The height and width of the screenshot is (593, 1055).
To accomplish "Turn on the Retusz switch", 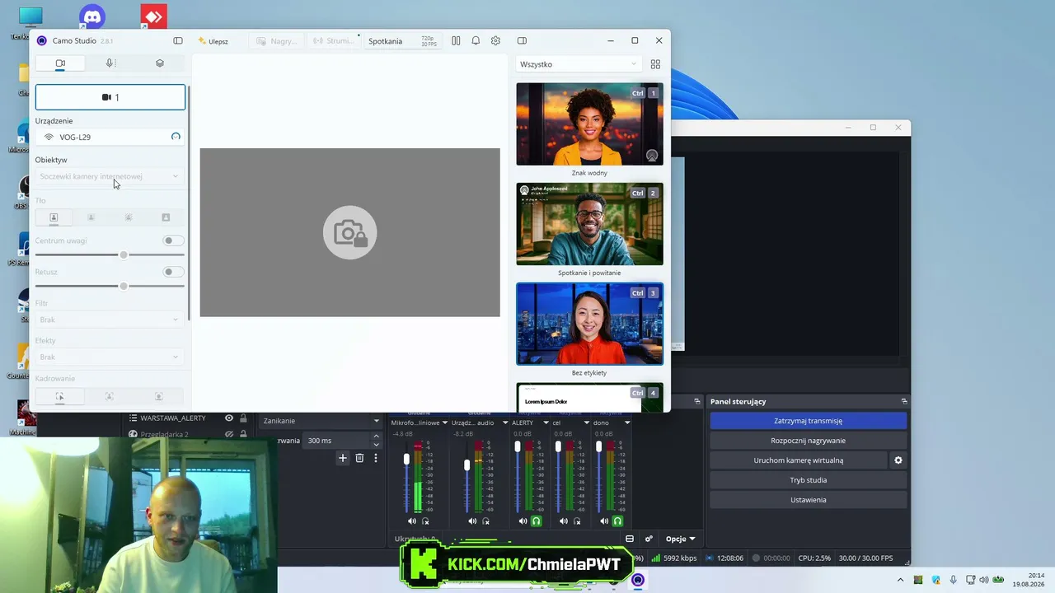I will point(173,272).
